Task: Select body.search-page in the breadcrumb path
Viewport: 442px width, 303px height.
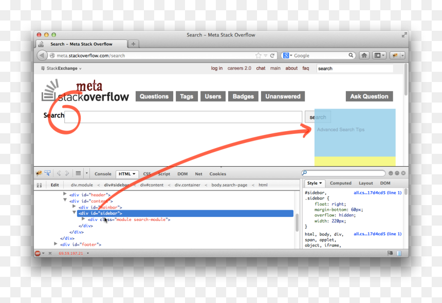Action: point(229,185)
